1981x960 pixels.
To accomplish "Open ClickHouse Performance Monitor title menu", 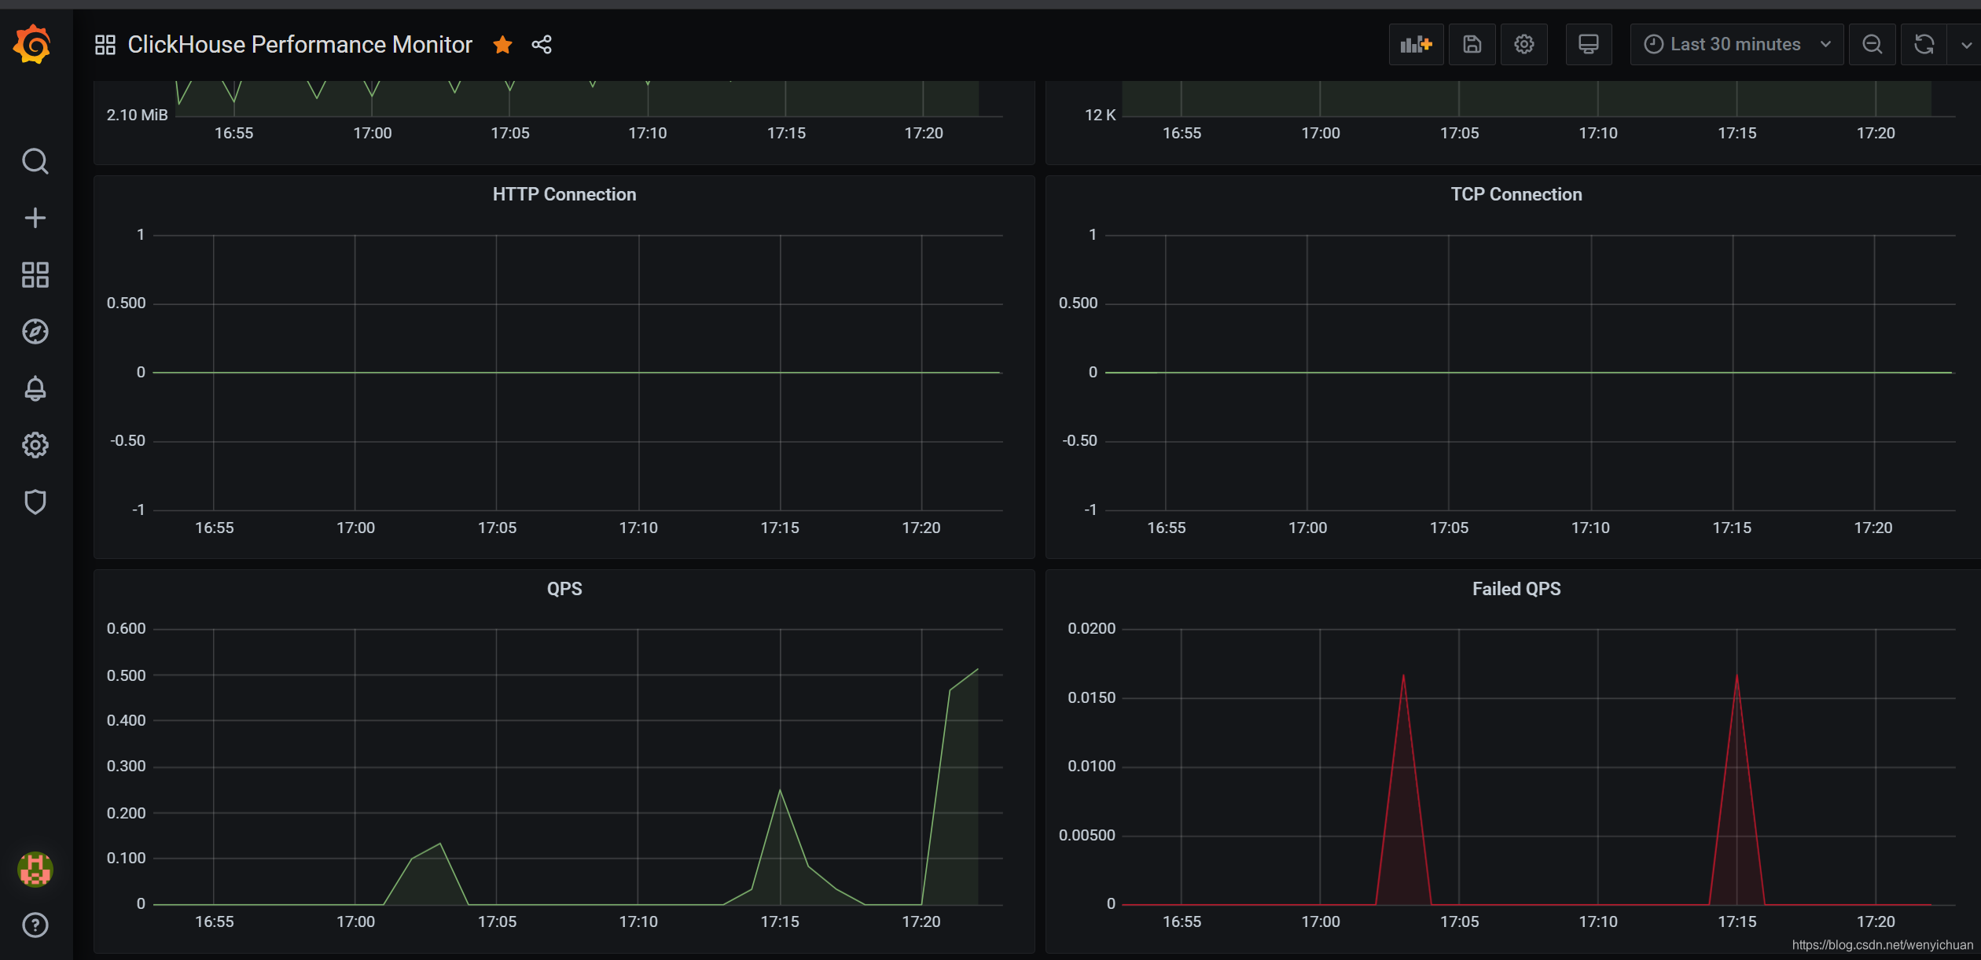I will 300,45.
